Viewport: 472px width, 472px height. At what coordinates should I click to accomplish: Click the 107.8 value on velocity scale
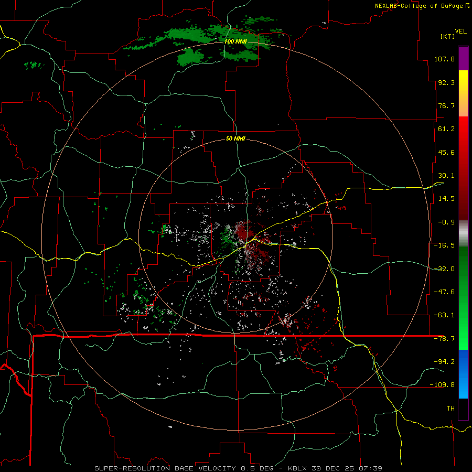click(x=444, y=59)
